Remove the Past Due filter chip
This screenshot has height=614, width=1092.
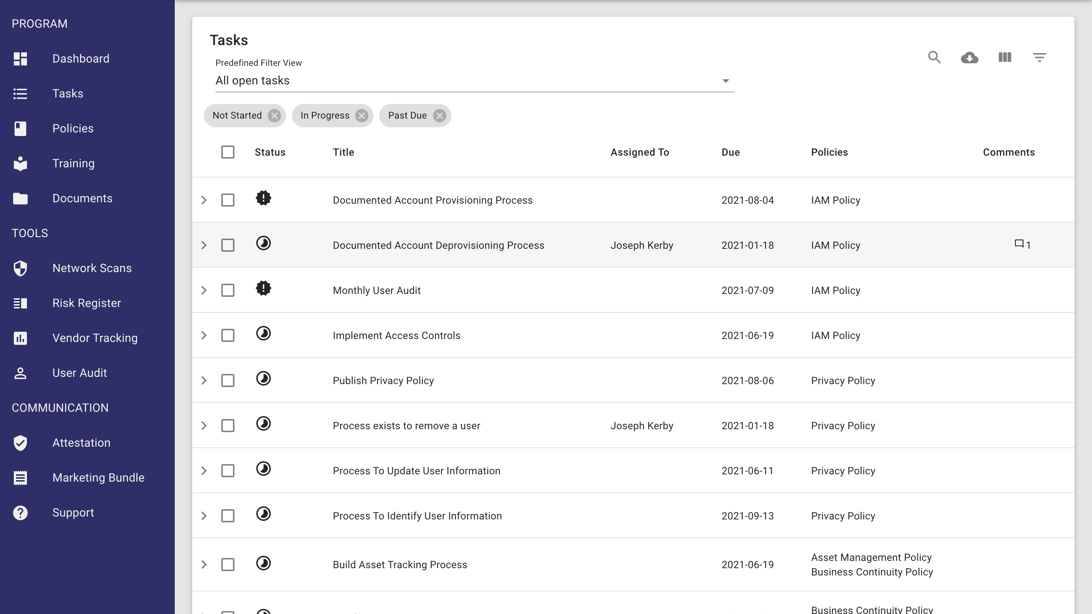click(440, 116)
